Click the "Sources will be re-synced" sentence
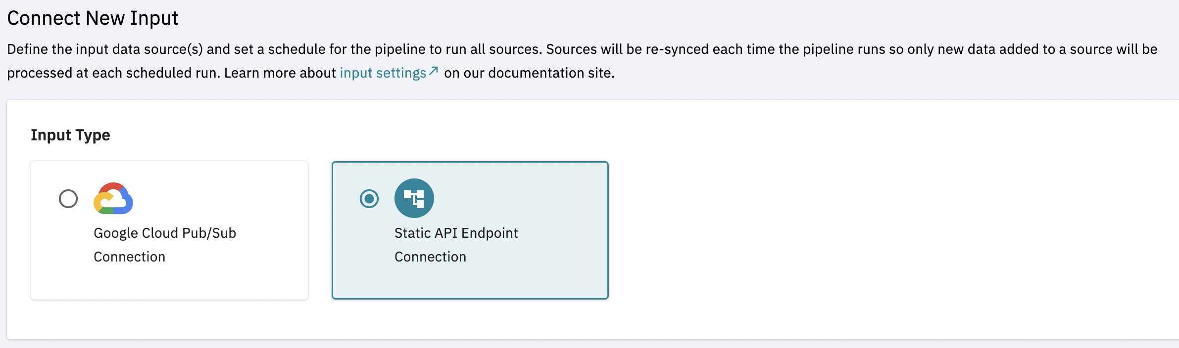This screenshot has height=348, width=1179. 643,49
